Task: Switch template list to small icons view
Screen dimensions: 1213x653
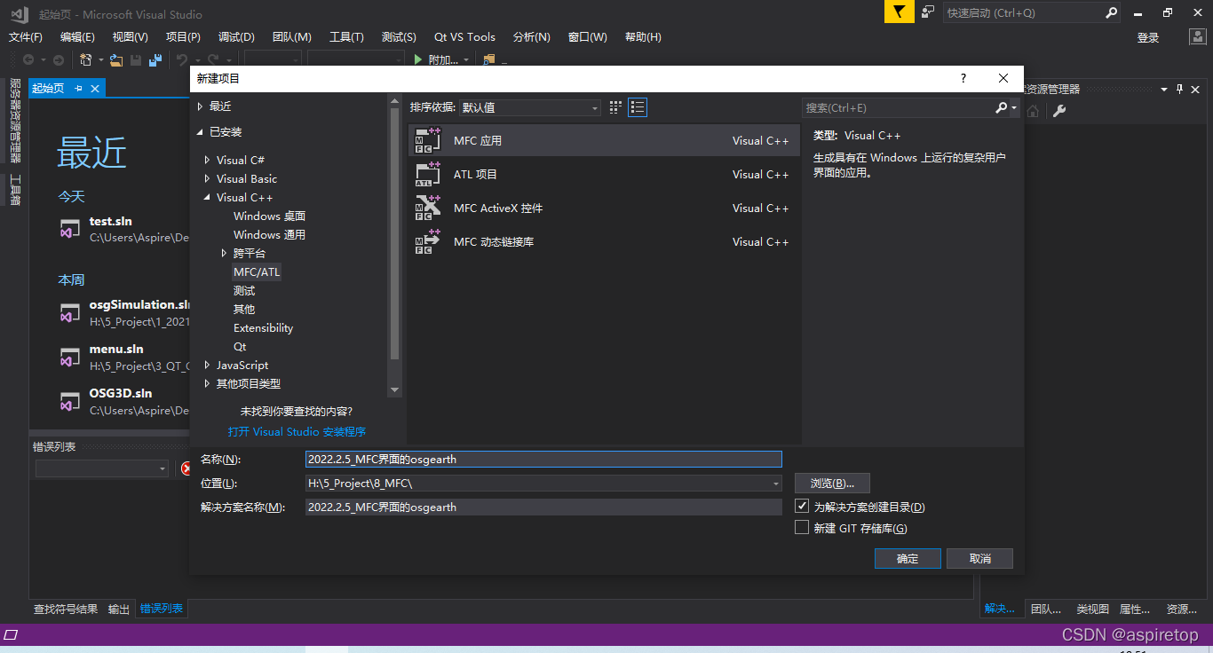Action: tap(616, 107)
